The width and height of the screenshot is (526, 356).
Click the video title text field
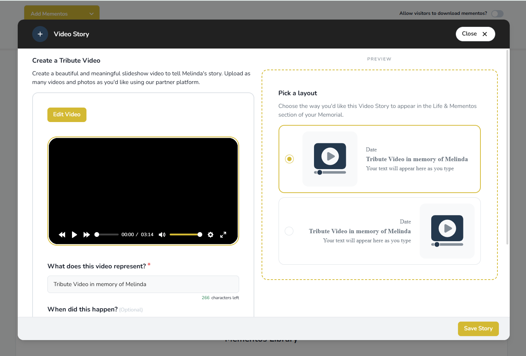pyautogui.click(x=143, y=284)
